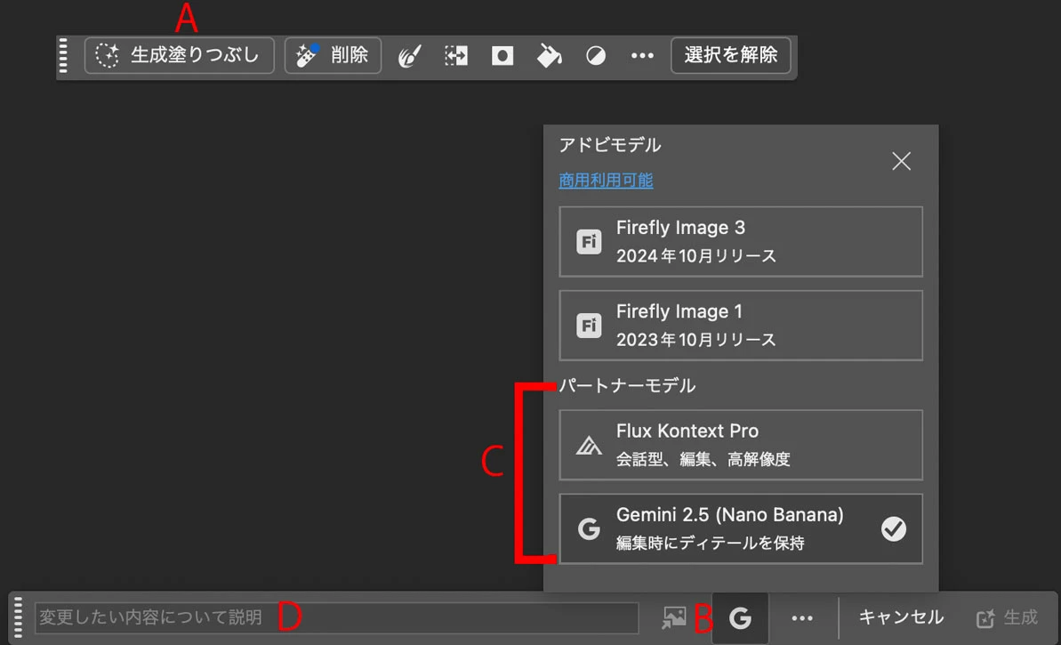Screen dimensions: 1061x645
Task: Click the Firefly Image 1 Fi icon
Action: 589,326
